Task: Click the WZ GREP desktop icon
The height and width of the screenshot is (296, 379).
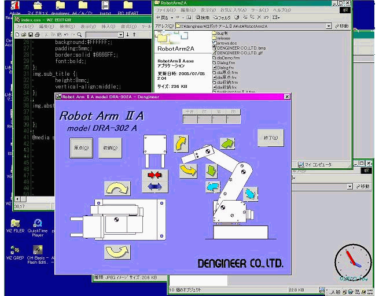Action: pyautogui.click(x=14, y=253)
